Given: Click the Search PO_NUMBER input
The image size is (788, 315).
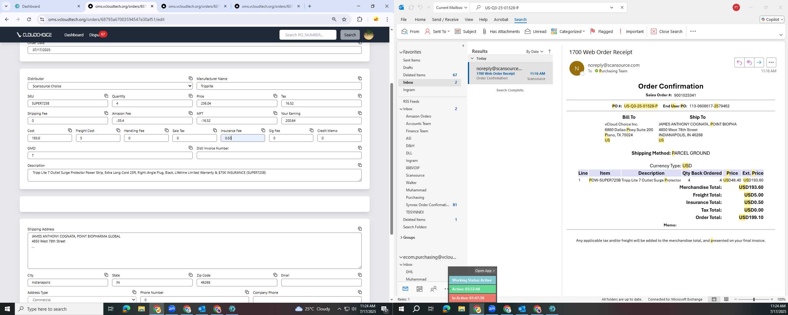Looking at the screenshot, I should 308,35.
